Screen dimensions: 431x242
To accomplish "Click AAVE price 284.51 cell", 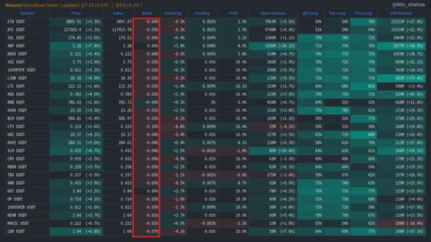I will point(76,143).
